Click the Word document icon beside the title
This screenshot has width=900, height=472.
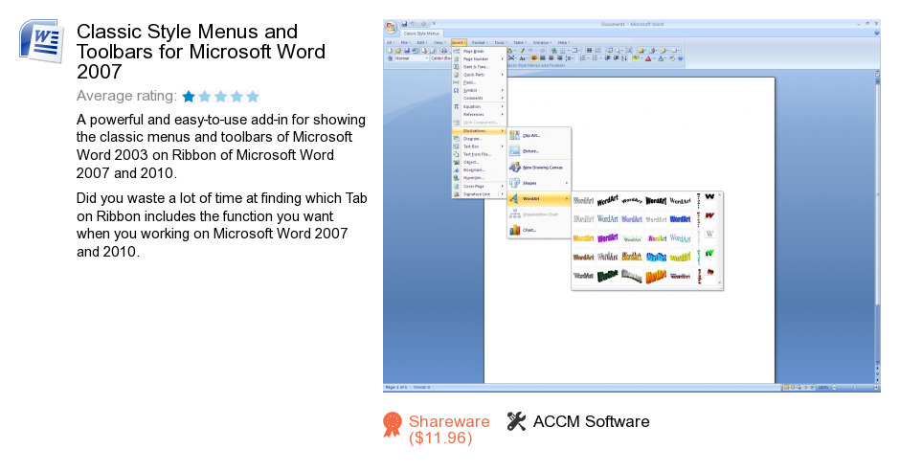pyautogui.click(x=41, y=41)
